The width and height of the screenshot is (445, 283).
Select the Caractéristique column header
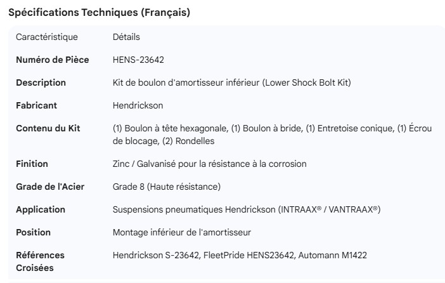[x=46, y=37]
